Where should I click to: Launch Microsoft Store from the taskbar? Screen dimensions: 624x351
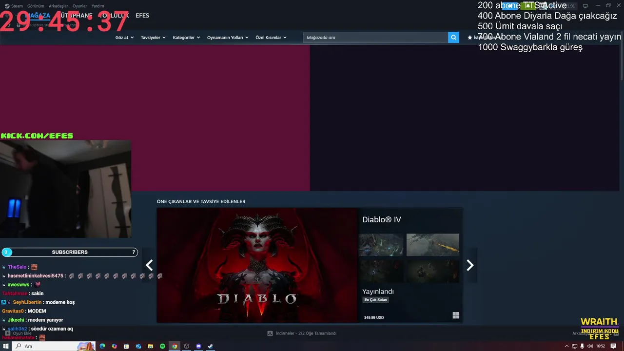pyautogui.click(x=126, y=346)
